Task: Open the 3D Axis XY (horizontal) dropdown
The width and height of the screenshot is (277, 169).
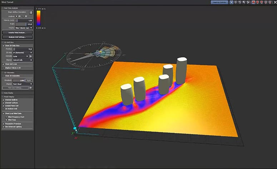Action: tap(23, 52)
